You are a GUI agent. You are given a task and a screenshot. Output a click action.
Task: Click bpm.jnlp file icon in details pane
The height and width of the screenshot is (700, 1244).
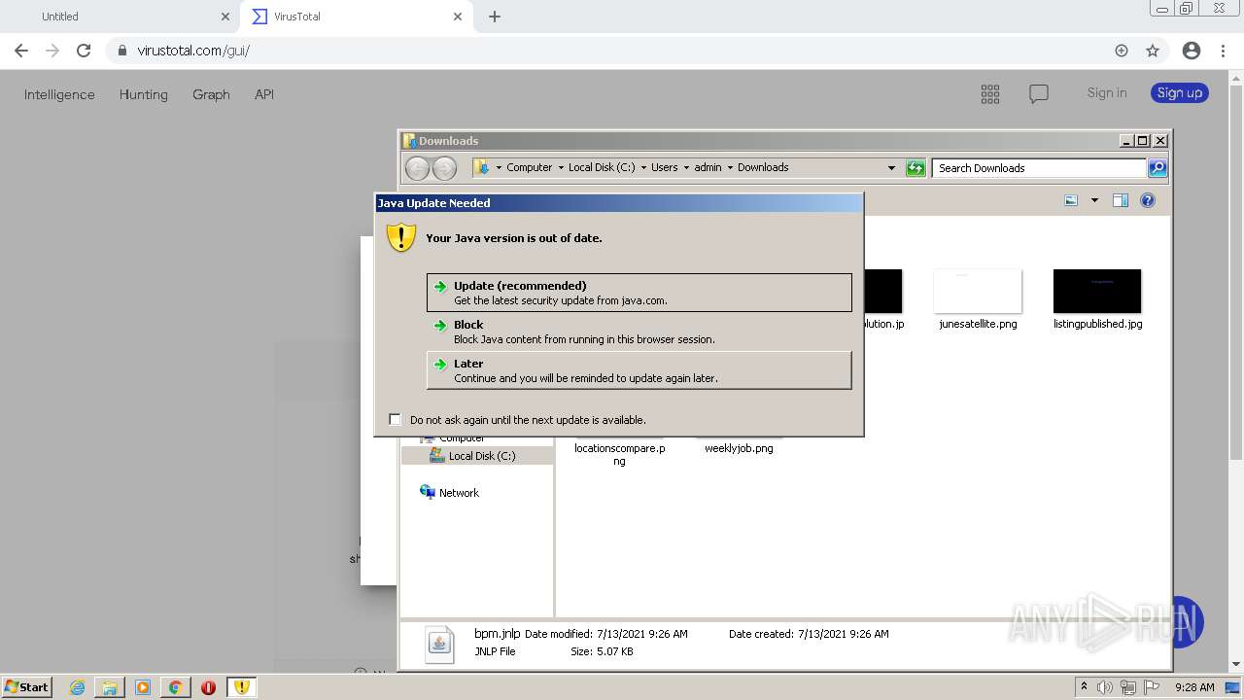click(439, 644)
